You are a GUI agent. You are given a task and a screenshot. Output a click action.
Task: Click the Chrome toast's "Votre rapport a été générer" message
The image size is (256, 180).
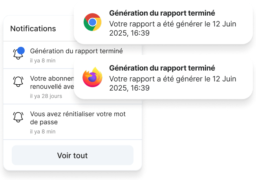tap(173, 24)
